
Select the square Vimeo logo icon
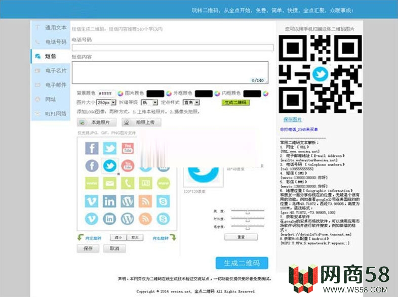pyautogui.click(x=92, y=201)
